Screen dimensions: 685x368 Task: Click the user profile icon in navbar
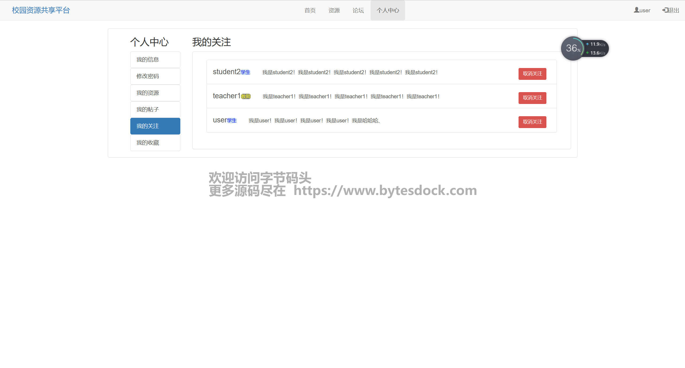[636, 10]
